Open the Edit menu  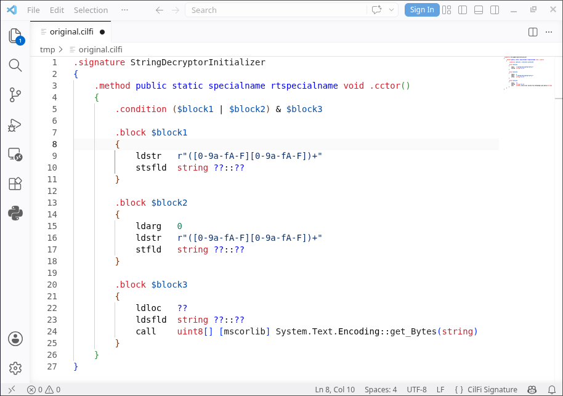coord(57,10)
